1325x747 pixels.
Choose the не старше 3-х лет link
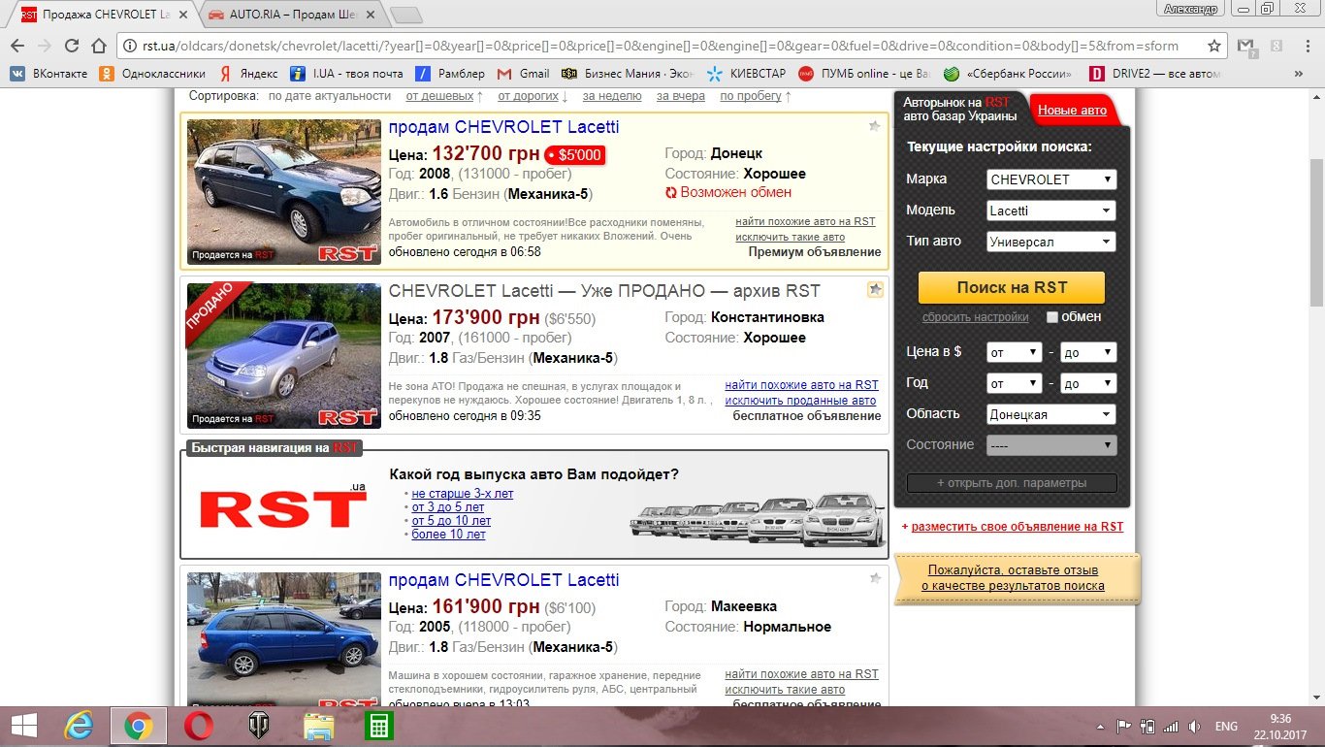(463, 494)
